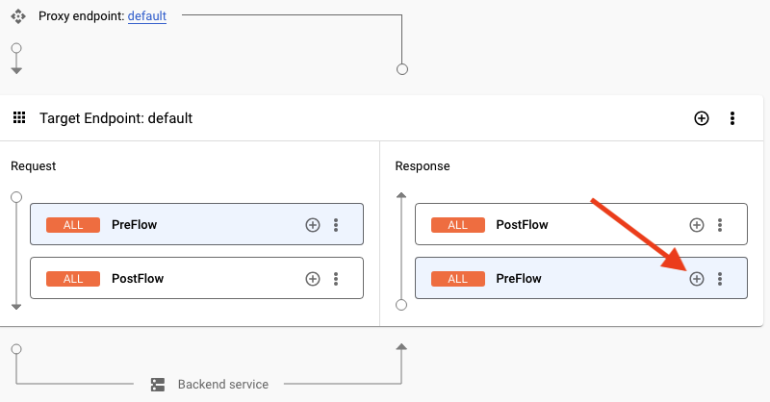Open Request PostFlow more options menu
This screenshot has width=770, height=402.
pos(336,279)
